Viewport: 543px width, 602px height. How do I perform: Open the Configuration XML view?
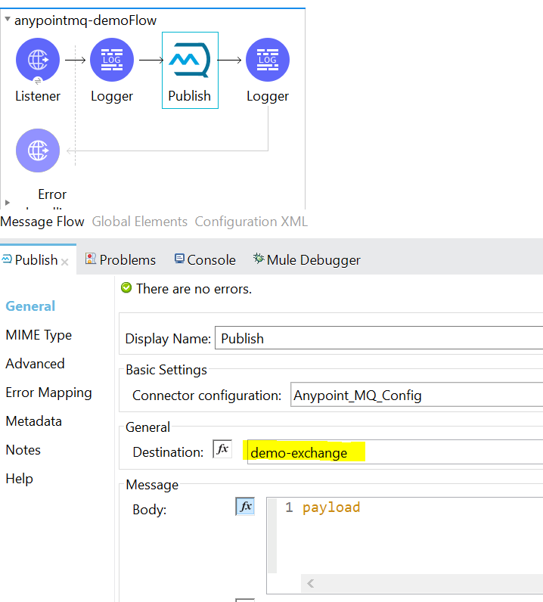tap(251, 222)
